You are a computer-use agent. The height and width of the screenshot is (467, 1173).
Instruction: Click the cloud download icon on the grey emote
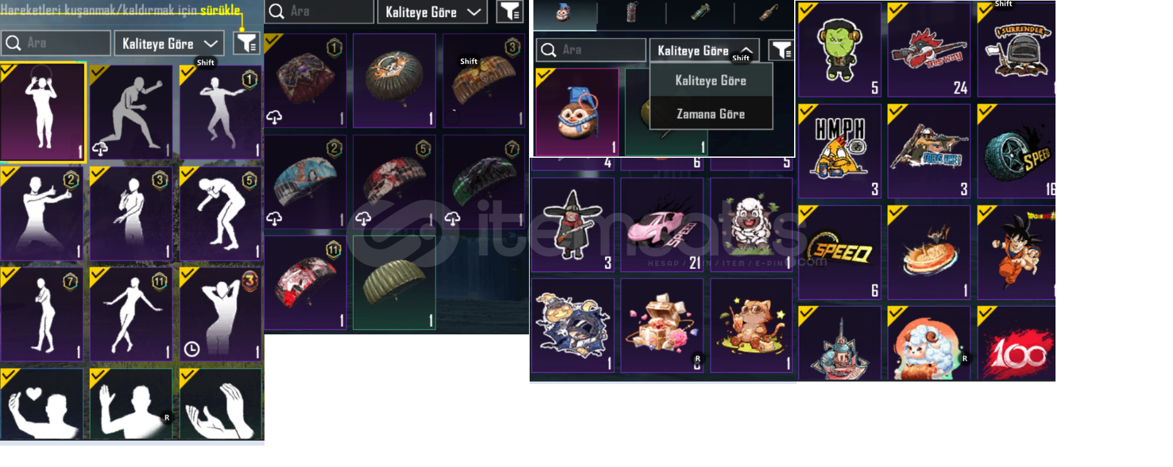tap(100, 149)
